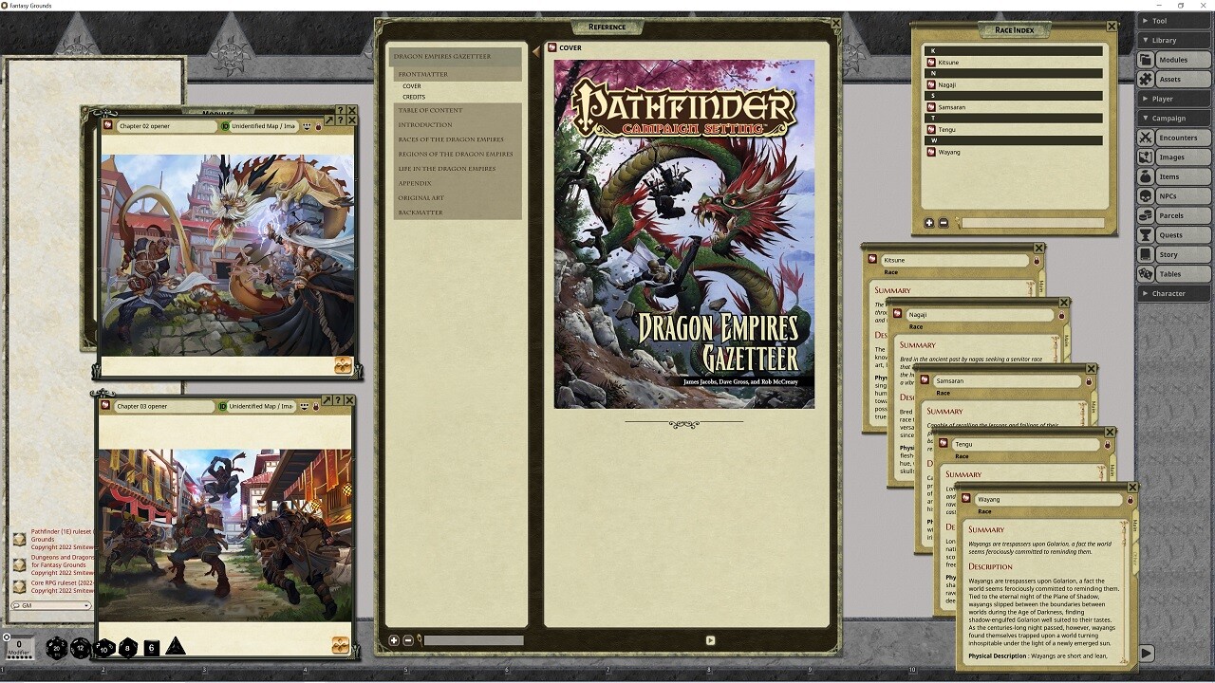Toggle ID state on Chapter 02 opener
The image size is (1215, 683).
pyautogui.click(x=225, y=126)
